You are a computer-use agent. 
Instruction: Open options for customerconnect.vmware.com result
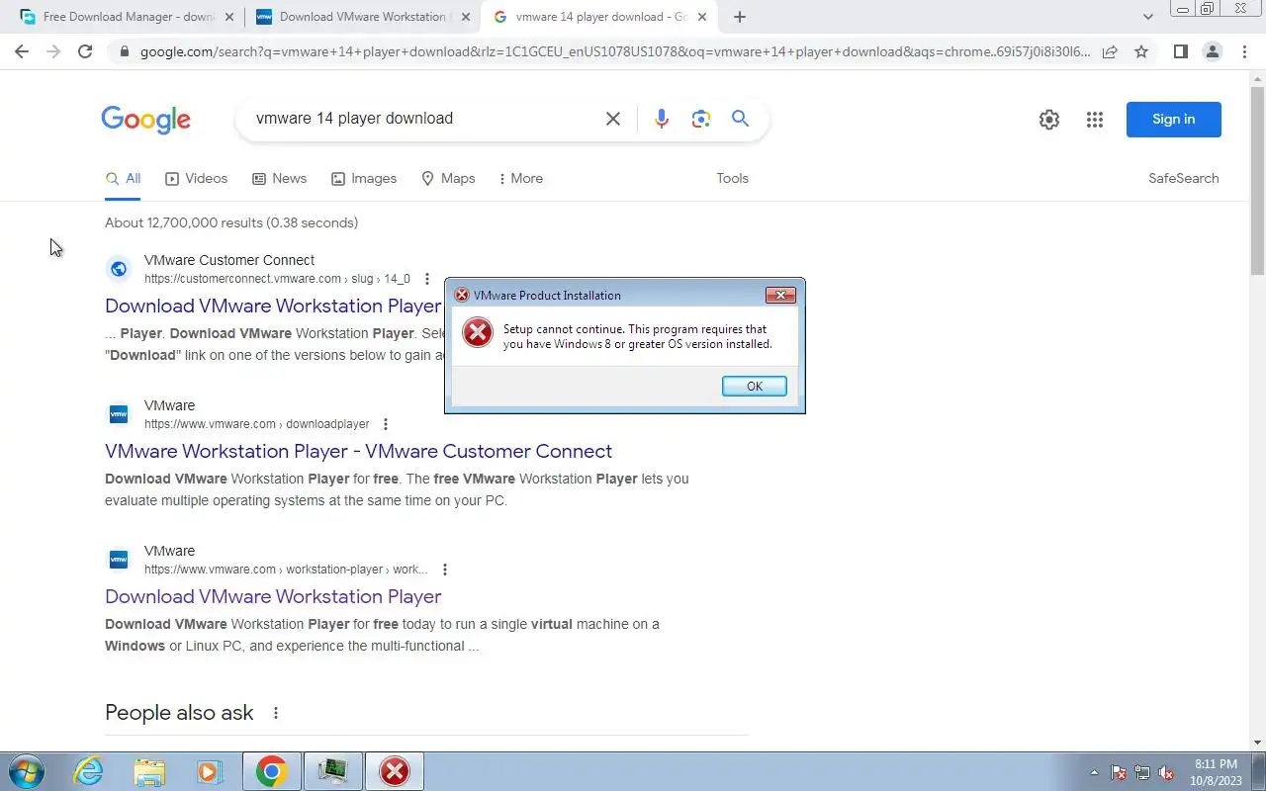(x=427, y=279)
